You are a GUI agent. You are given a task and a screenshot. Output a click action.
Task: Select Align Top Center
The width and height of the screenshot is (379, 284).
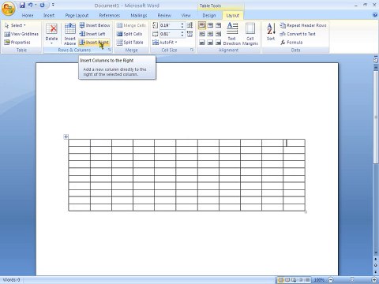coord(210,25)
